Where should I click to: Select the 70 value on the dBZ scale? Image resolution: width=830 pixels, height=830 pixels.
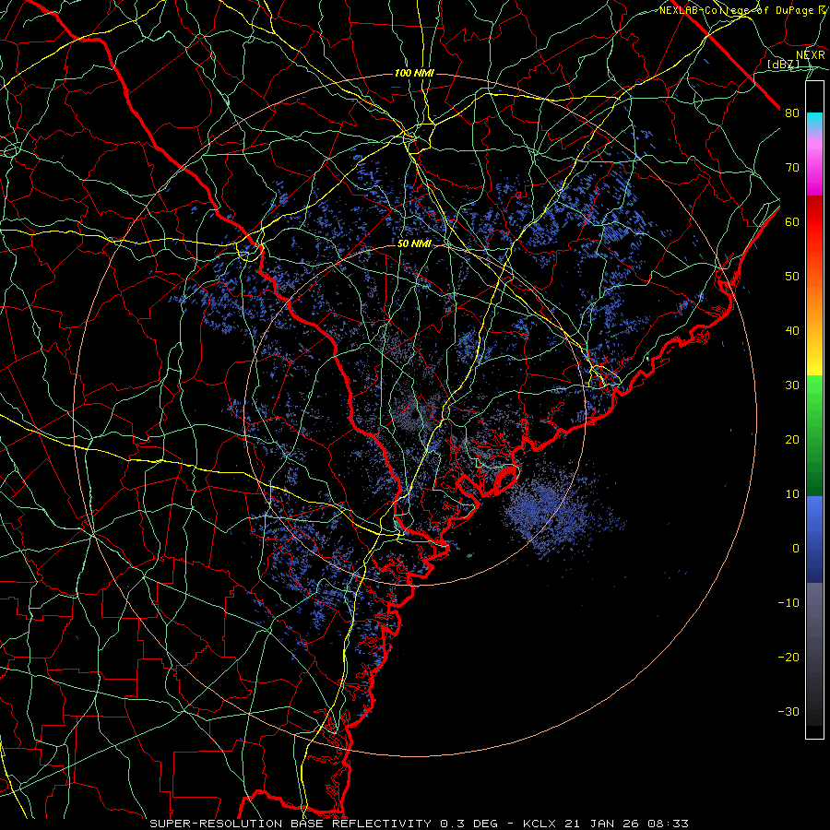[x=792, y=167]
